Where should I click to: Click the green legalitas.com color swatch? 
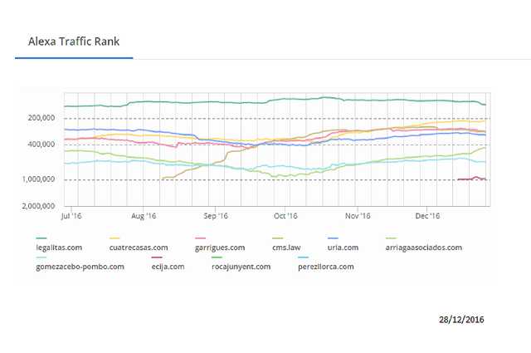[41, 238]
